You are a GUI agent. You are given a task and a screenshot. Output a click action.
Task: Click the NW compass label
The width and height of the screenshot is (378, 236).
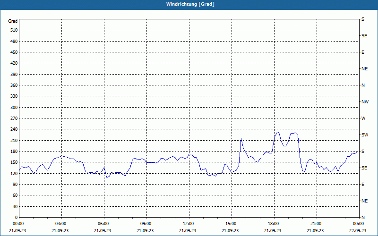point(365,102)
